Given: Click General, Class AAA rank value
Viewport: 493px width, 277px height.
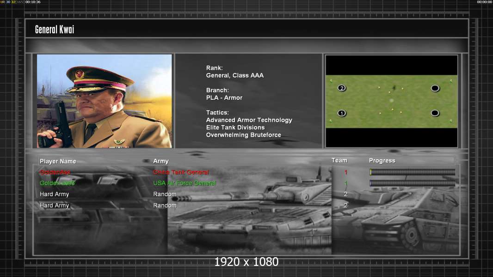Looking at the screenshot, I should point(235,75).
